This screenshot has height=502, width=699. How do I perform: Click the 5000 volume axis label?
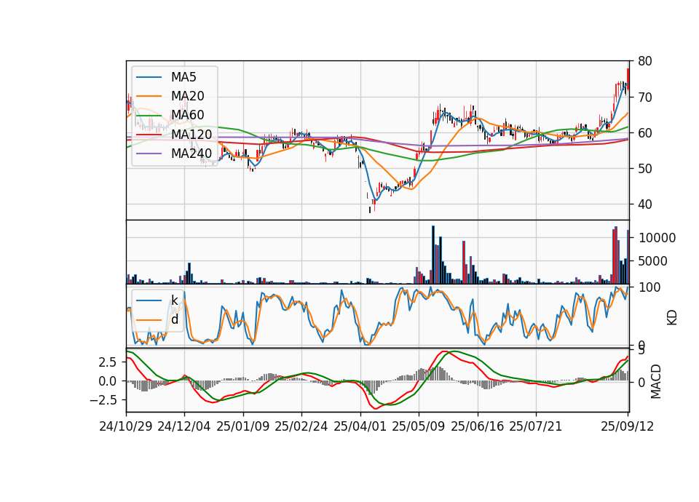653,261
